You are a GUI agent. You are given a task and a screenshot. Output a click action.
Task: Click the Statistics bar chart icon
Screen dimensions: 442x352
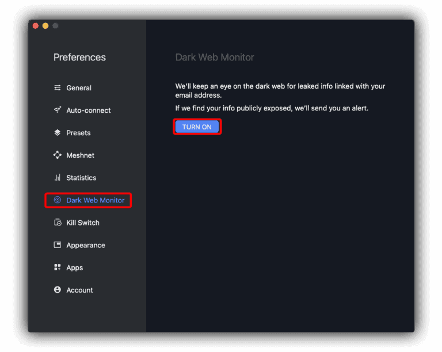click(58, 178)
